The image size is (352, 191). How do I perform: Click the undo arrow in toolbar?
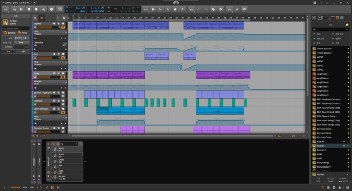pyautogui.click(x=199, y=9)
